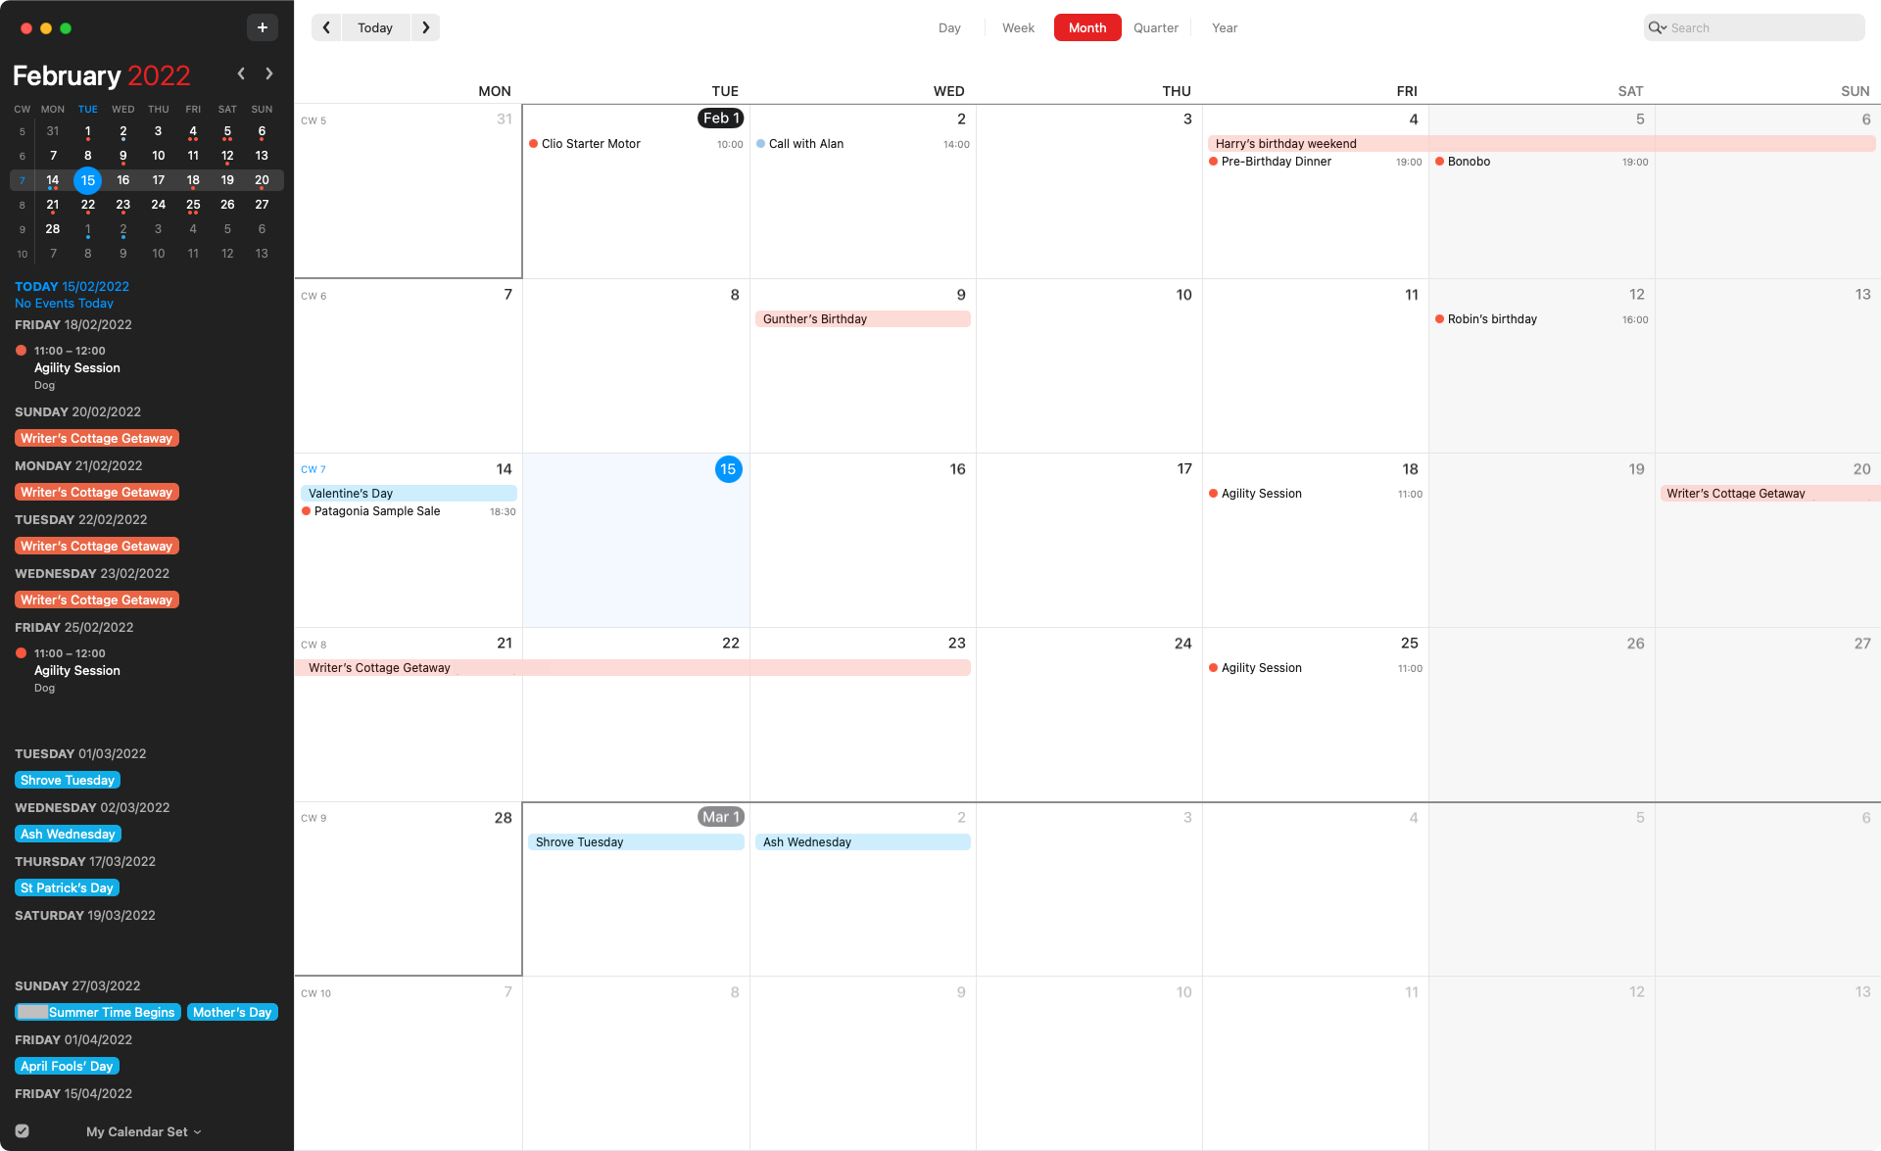This screenshot has width=1881, height=1151.
Task: Select the Week view tab
Action: (1017, 26)
